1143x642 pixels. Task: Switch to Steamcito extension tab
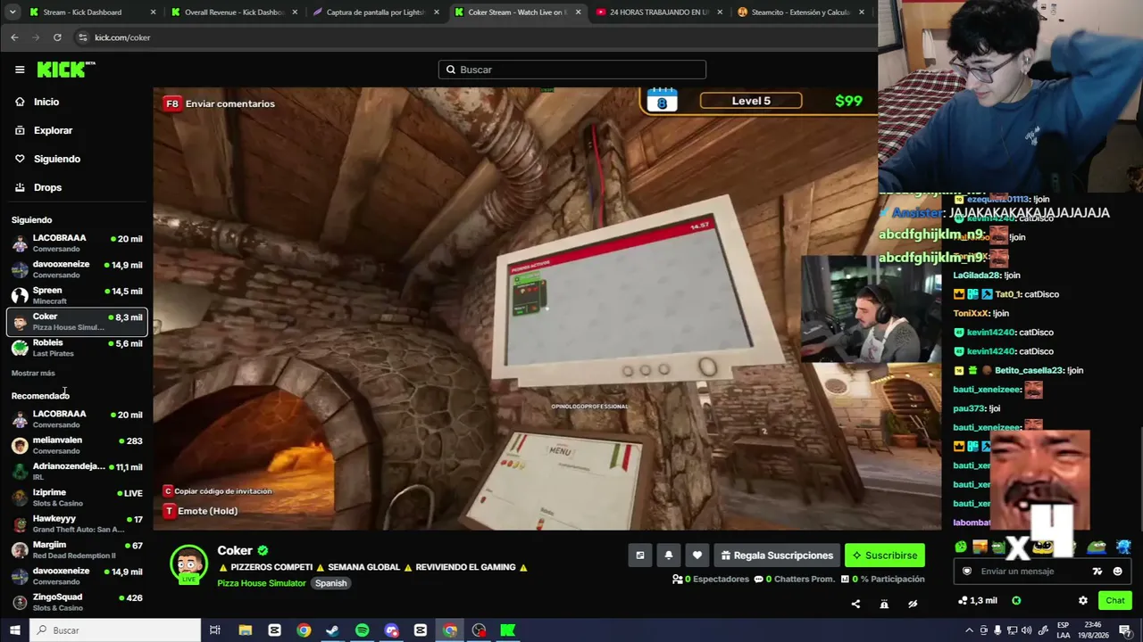pyautogui.click(x=801, y=12)
